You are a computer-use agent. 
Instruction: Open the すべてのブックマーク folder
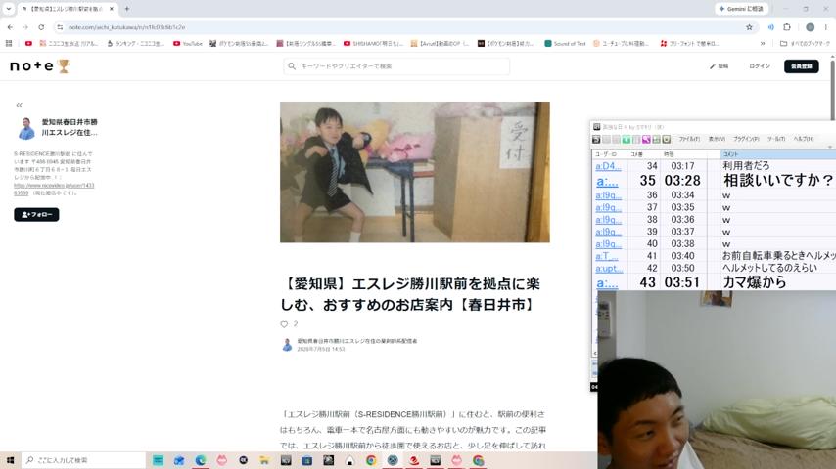coord(805,44)
